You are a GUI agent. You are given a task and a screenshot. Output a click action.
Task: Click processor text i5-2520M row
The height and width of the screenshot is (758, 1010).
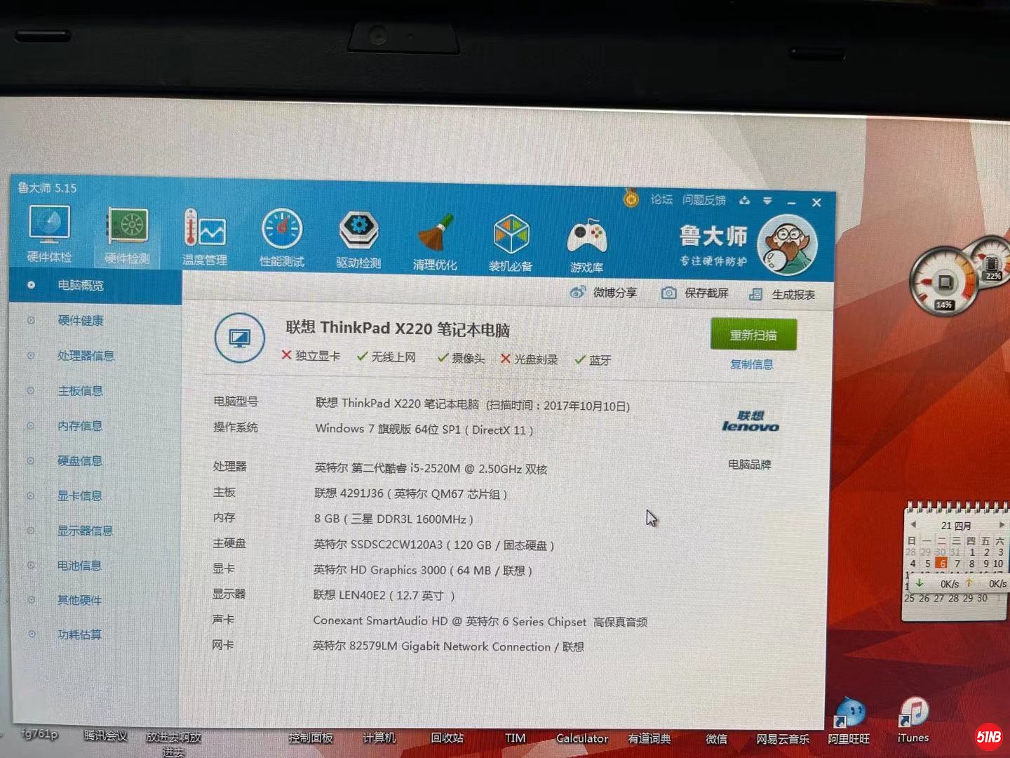click(x=431, y=468)
